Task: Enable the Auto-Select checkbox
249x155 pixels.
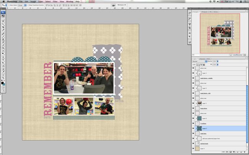Action: tap(9, 5)
